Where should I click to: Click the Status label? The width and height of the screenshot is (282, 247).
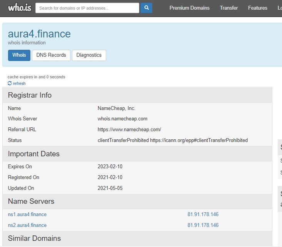15,140
